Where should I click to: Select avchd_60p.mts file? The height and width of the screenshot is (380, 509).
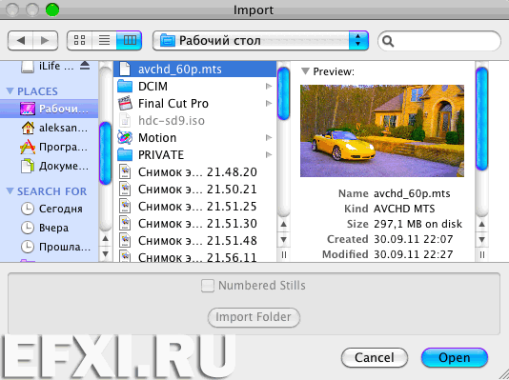pyautogui.click(x=194, y=70)
